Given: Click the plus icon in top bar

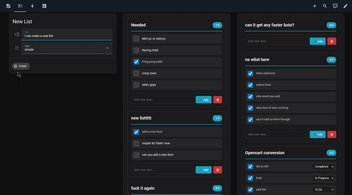Looking at the screenshot, I should [315, 6].
